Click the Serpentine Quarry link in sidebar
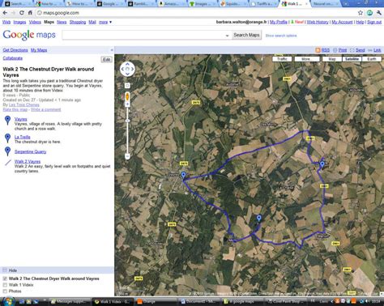This screenshot has height=306, width=384. [x=30, y=151]
